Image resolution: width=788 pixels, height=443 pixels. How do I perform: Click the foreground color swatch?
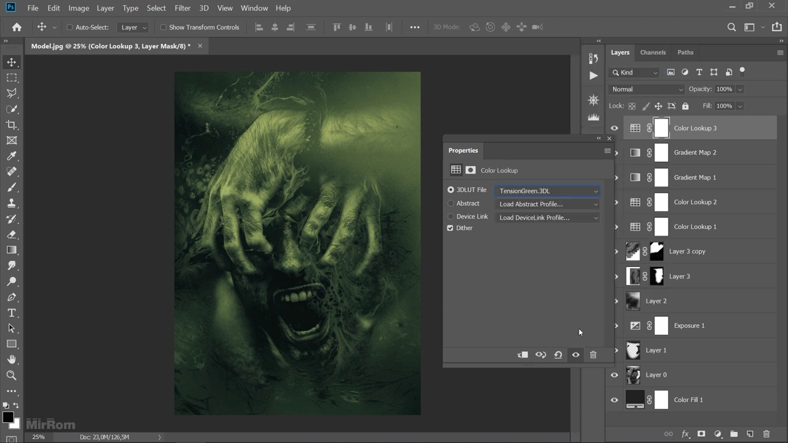click(x=8, y=418)
